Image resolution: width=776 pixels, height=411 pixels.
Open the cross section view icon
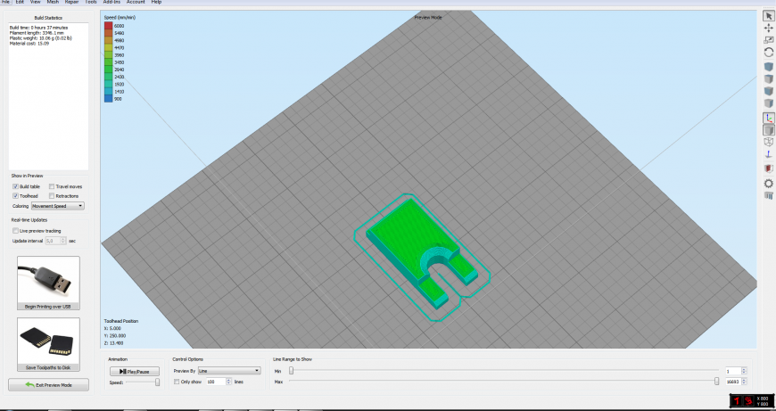point(769,169)
